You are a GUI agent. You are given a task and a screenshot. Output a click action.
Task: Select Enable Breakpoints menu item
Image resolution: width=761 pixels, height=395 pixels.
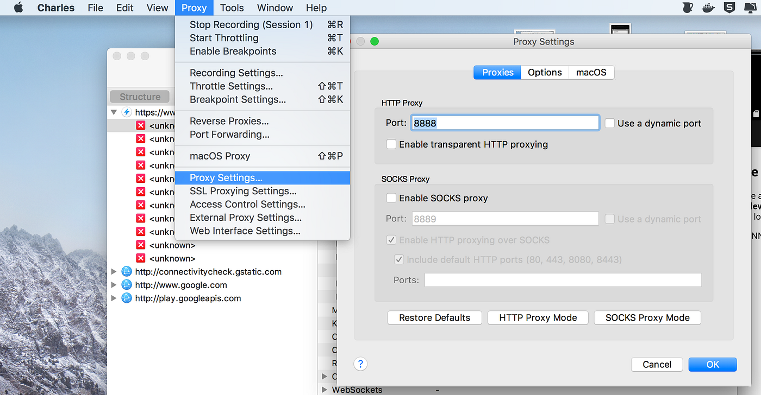coord(263,51)
